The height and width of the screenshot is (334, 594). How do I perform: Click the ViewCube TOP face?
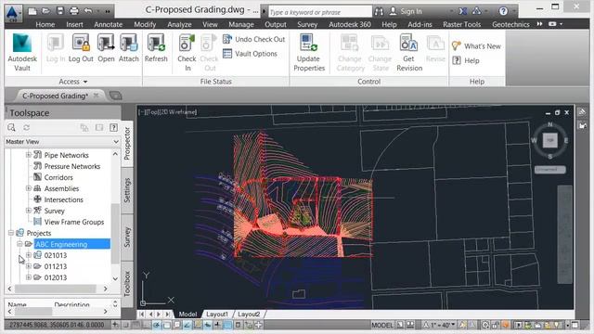pyautogui.click(x=550, y=140)
